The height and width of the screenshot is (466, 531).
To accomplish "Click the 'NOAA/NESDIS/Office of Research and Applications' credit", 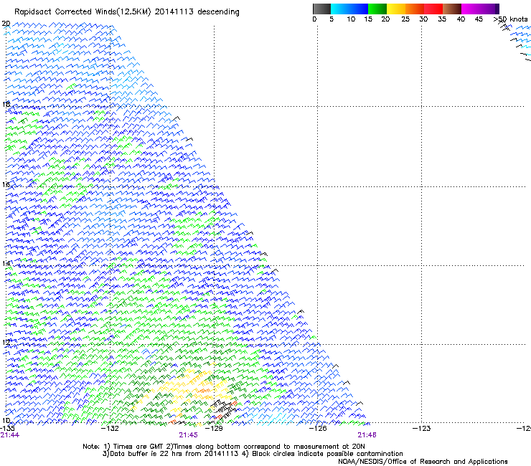I will (x=423, y=462).
